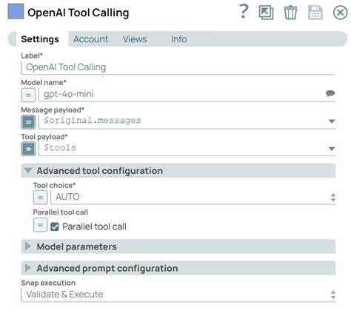The width and height of the screenshot is (351, 319).
Task: Open the help question mark icon
Action: point(244,12)
